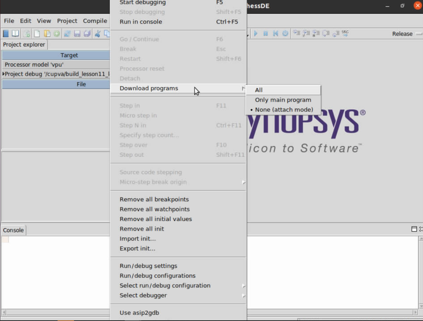Click the source code stepping SRC icon
423x321 pixels.
[x=345, y=33]
